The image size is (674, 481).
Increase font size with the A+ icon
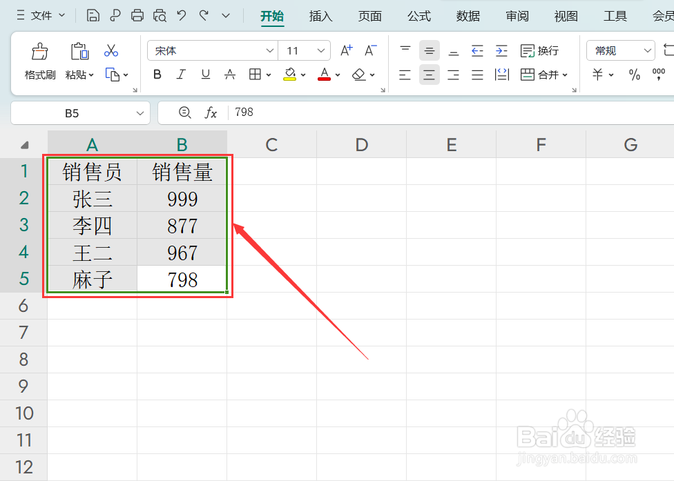tap(346, 50)
